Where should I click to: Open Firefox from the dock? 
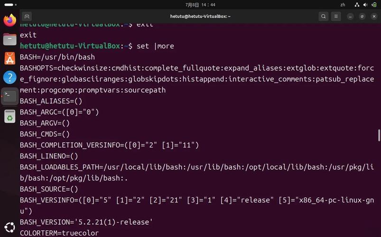(x=9, y=20)
